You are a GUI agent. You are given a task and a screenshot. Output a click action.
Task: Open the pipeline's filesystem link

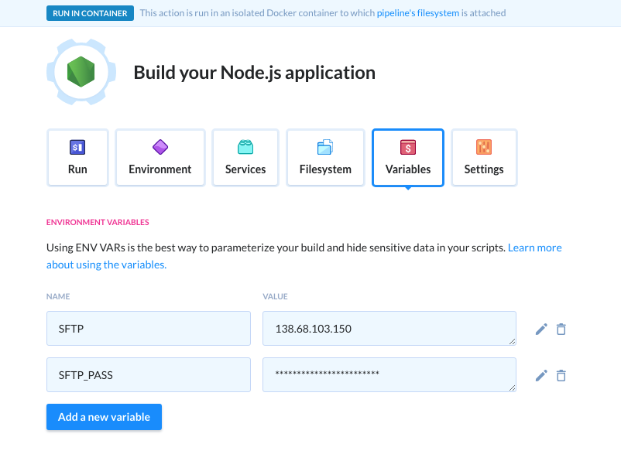(x=418, y=13)
